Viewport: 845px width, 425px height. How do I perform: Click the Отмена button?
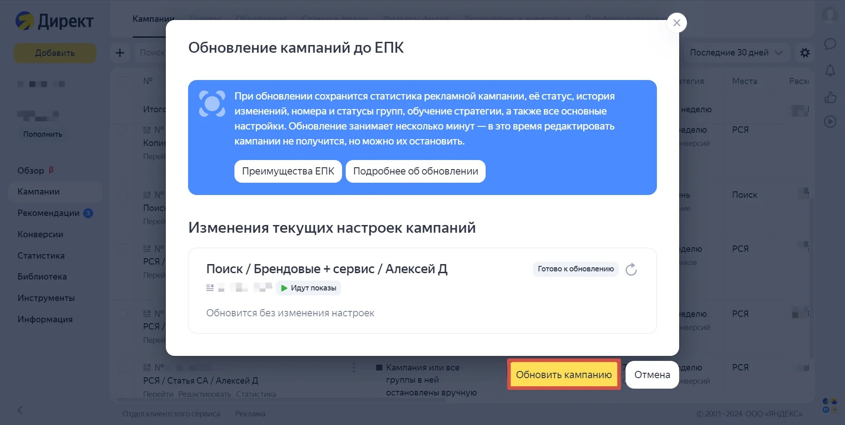(x=652, y=375)
